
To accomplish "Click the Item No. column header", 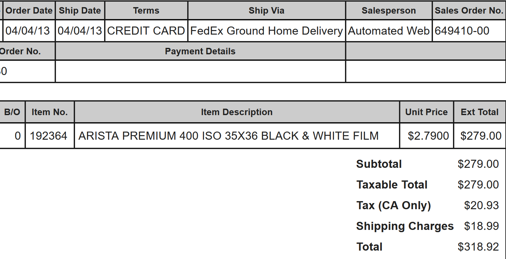I will tap(49, 112).
